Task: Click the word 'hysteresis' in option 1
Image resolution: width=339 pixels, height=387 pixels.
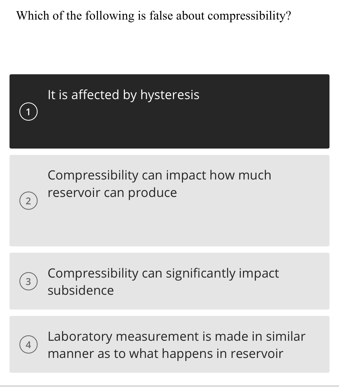Action: pos(170,94)
